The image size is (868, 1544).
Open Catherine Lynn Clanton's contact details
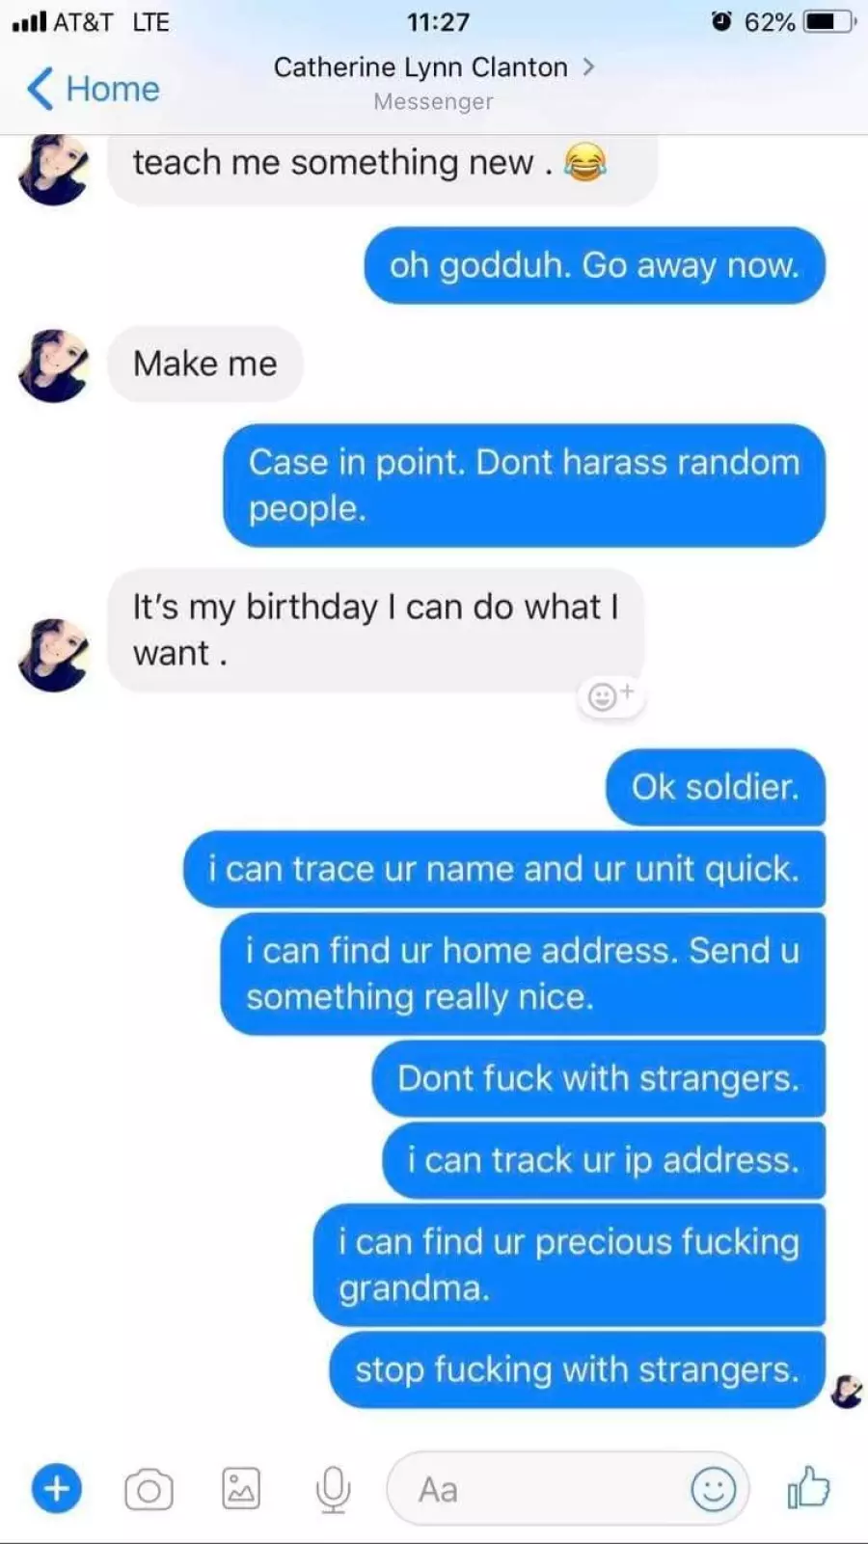point(433,68)
